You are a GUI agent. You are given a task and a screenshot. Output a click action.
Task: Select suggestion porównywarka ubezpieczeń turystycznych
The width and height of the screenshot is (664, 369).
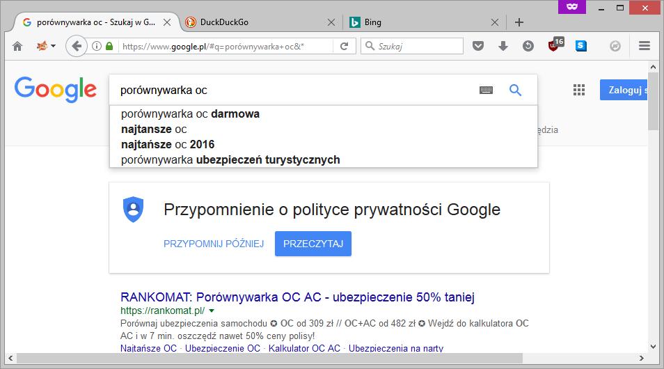pyautogui.click(x=324, y=159)
